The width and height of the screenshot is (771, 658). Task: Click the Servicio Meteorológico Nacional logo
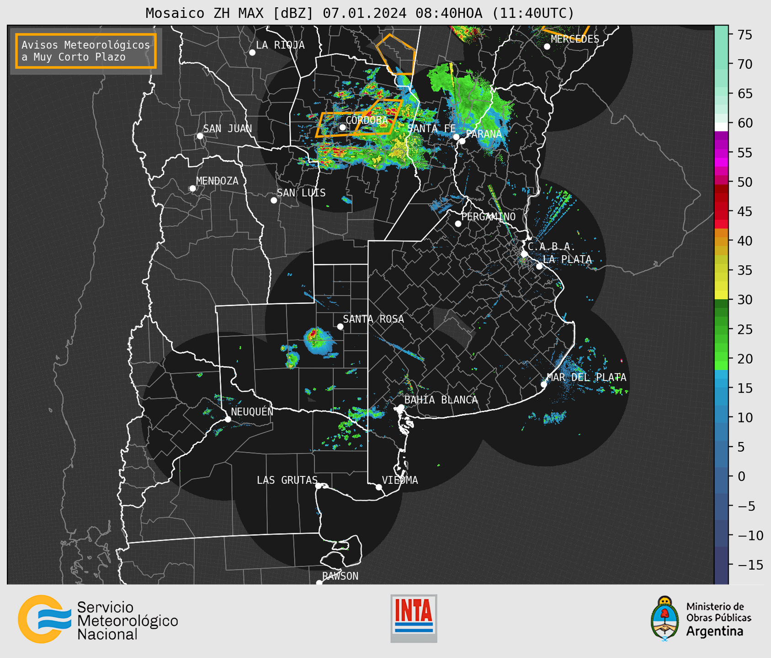tap(98, 619)
